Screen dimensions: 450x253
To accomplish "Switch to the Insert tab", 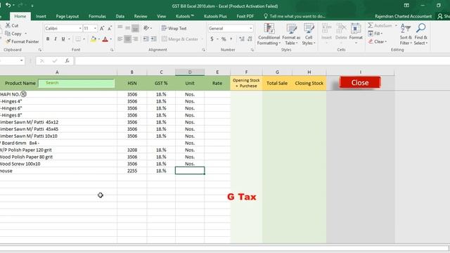I will pos(41,16).
